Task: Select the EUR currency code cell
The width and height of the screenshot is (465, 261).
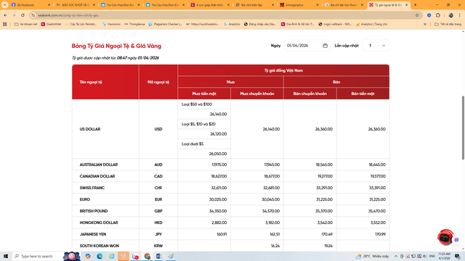Action: (x=158, y=199)
